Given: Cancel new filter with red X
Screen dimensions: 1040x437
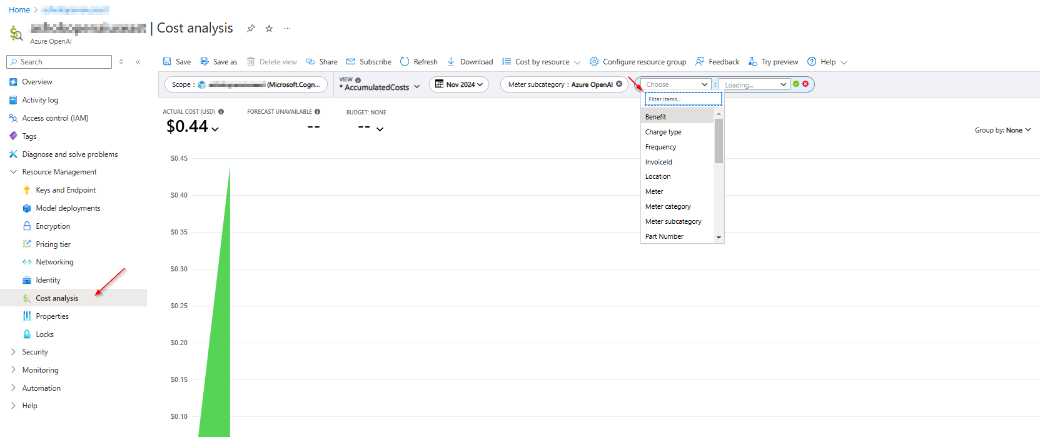Looking at the screenshot, I should pos(805,84).
